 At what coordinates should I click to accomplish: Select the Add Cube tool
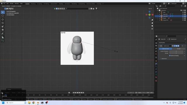point(3,41)
